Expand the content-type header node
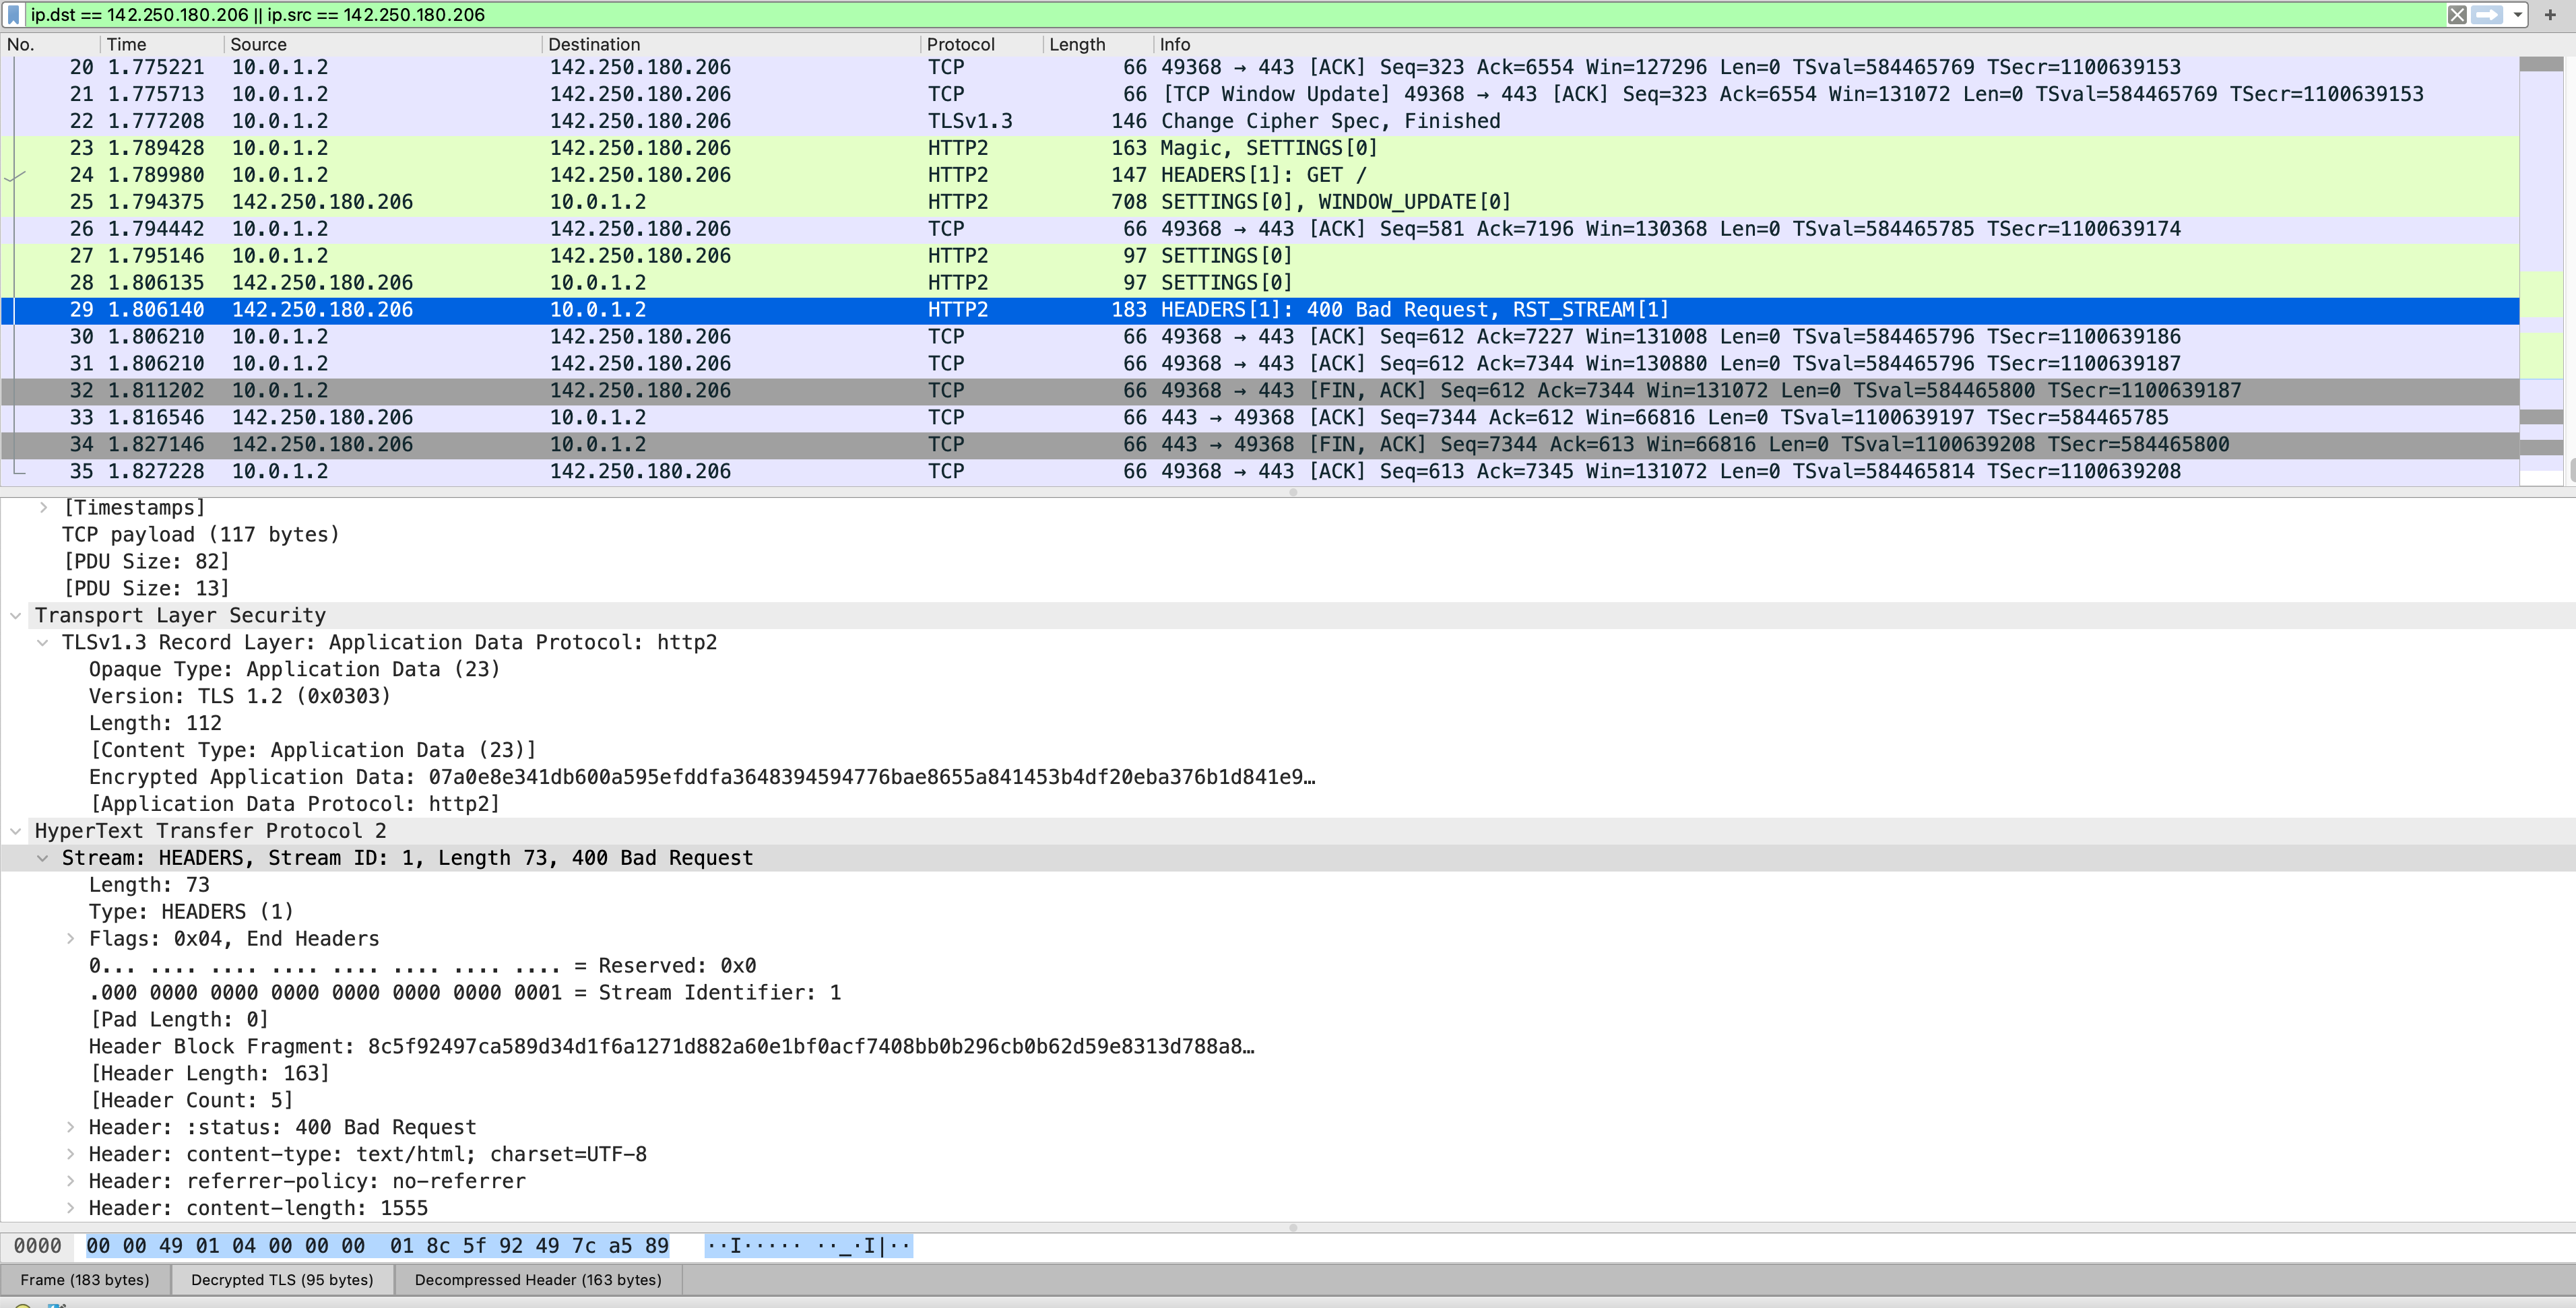This screenshot has width=2576, height=1308. (x=70, y=1154)
